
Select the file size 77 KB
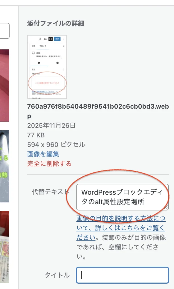[36, 135]
